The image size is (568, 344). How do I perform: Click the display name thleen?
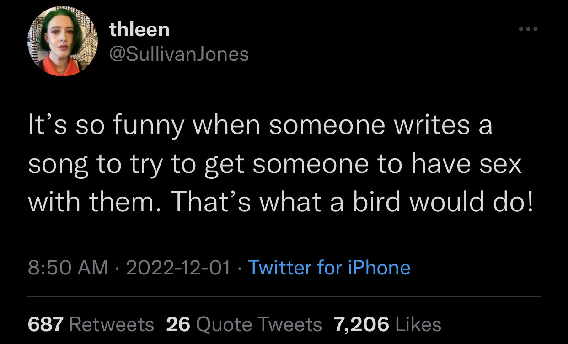point(139,30)
